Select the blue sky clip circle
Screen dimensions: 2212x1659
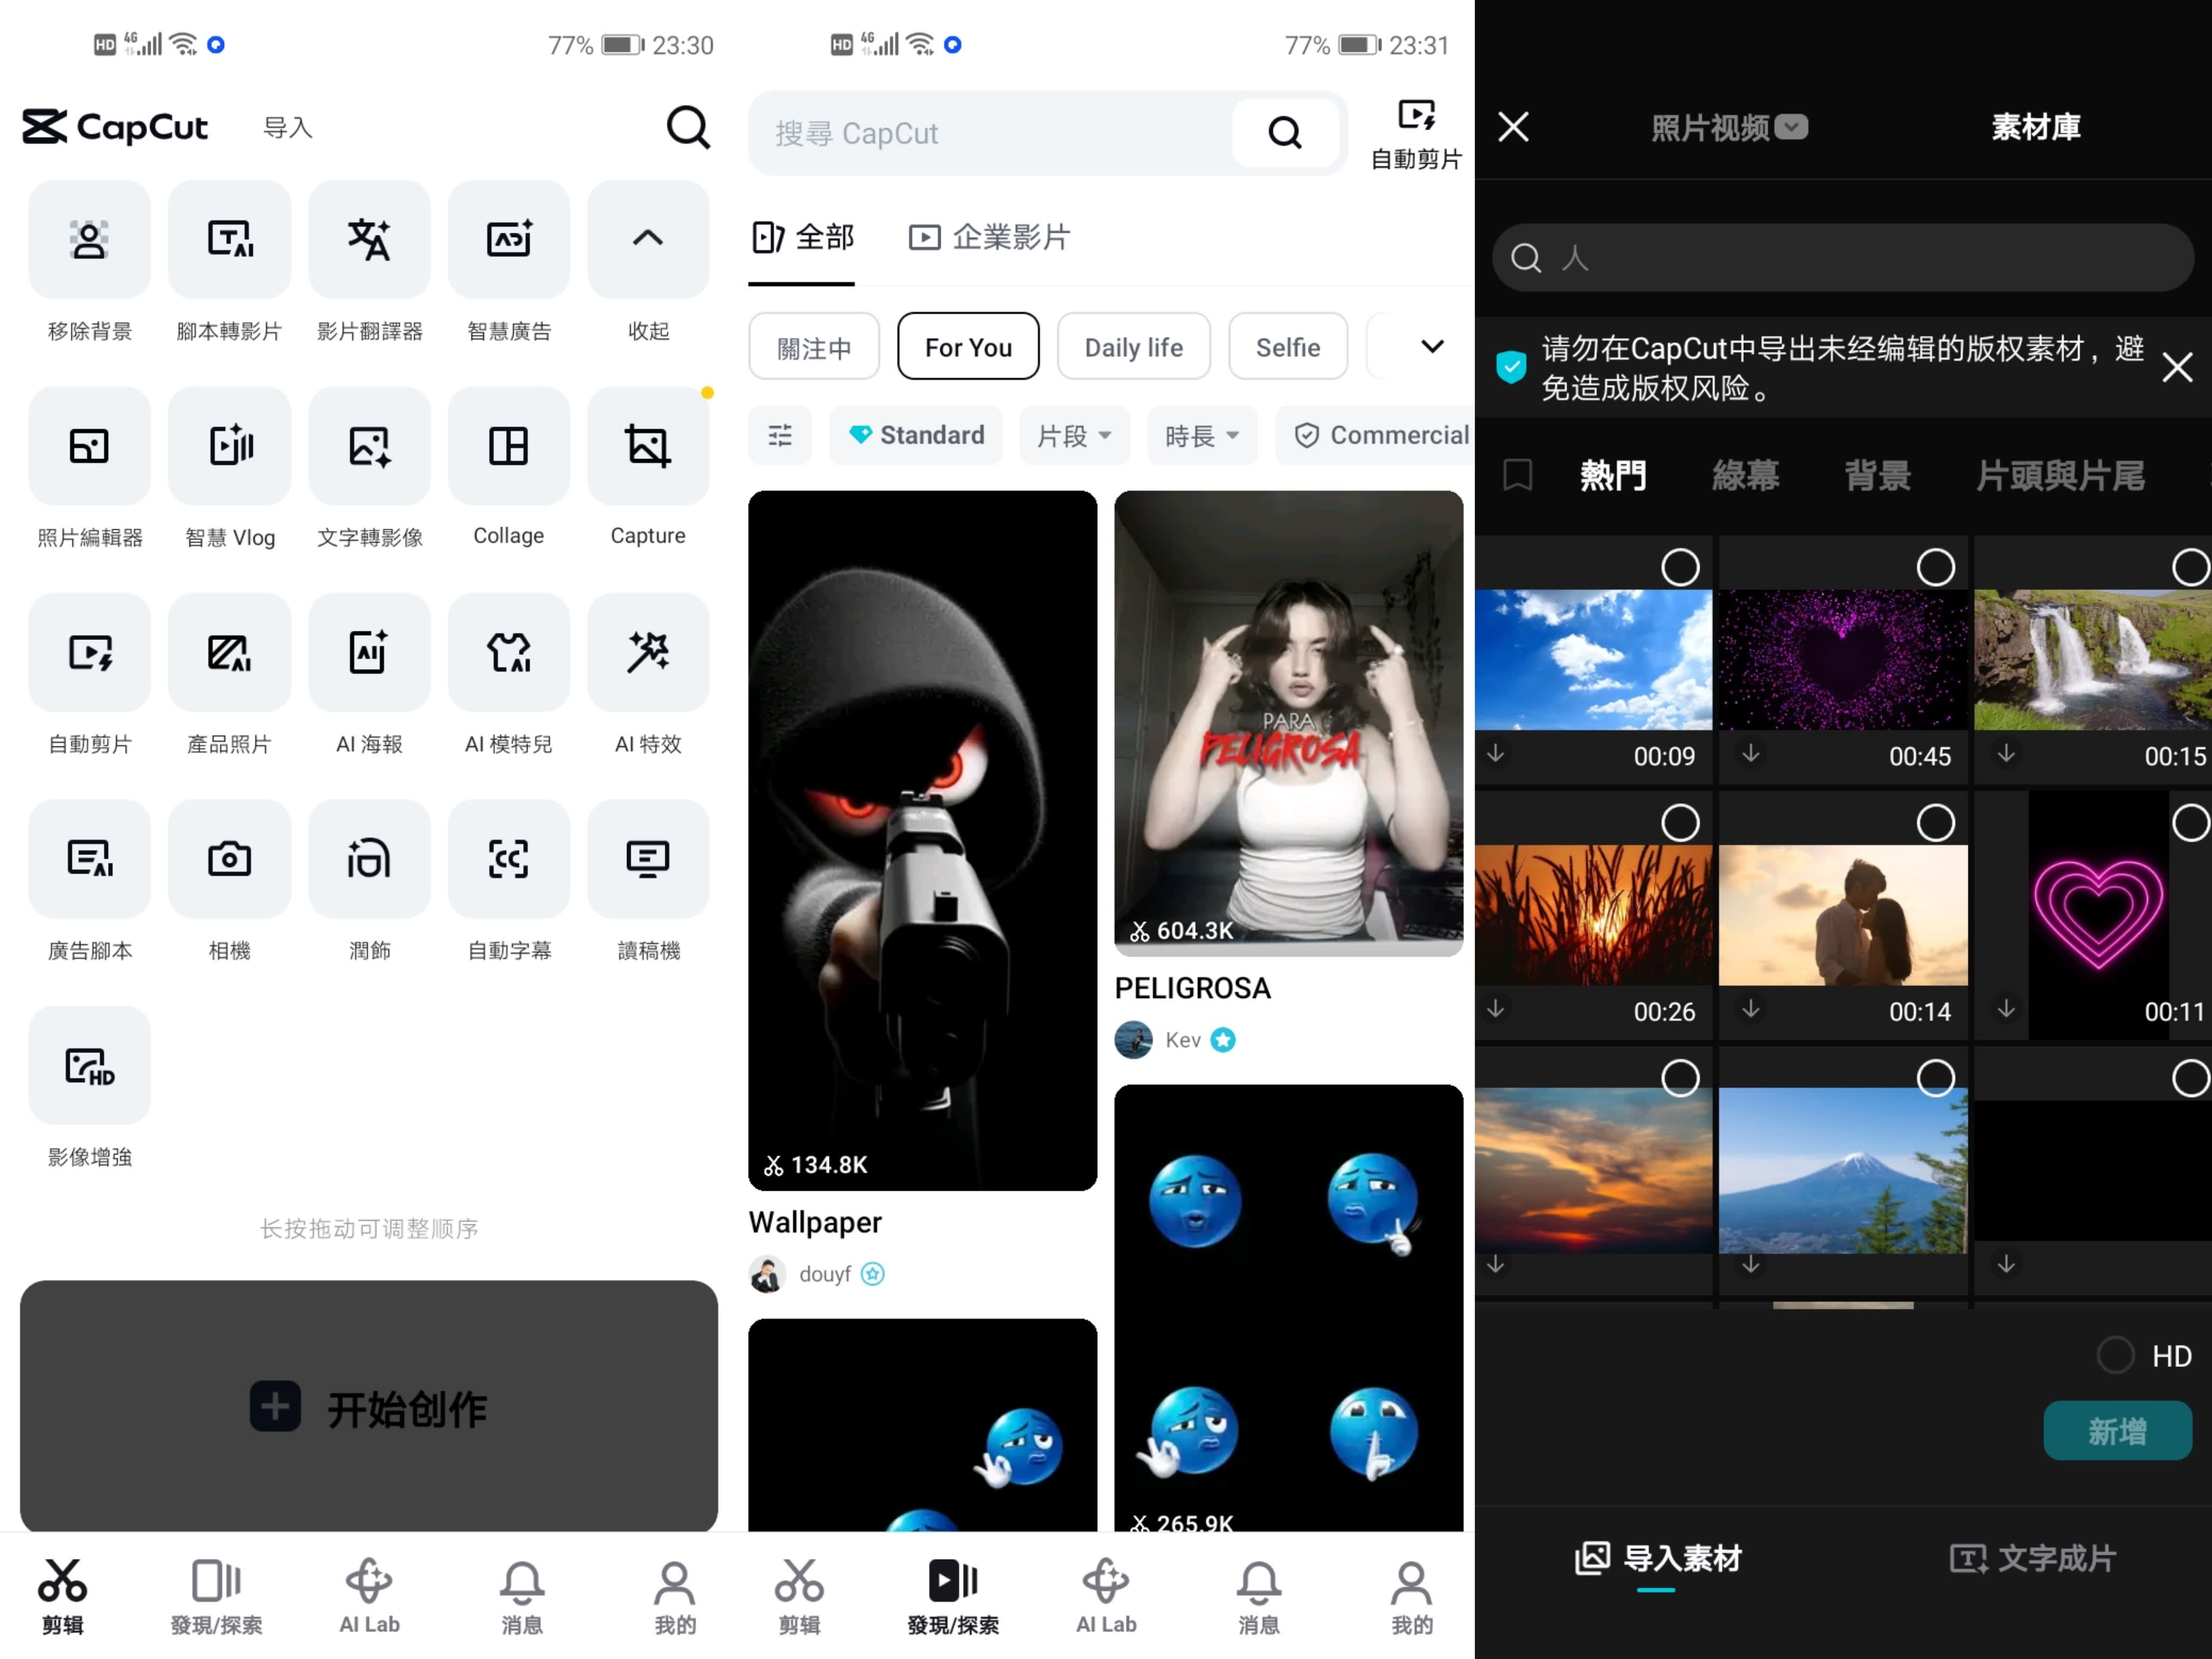pos(1680,567)
